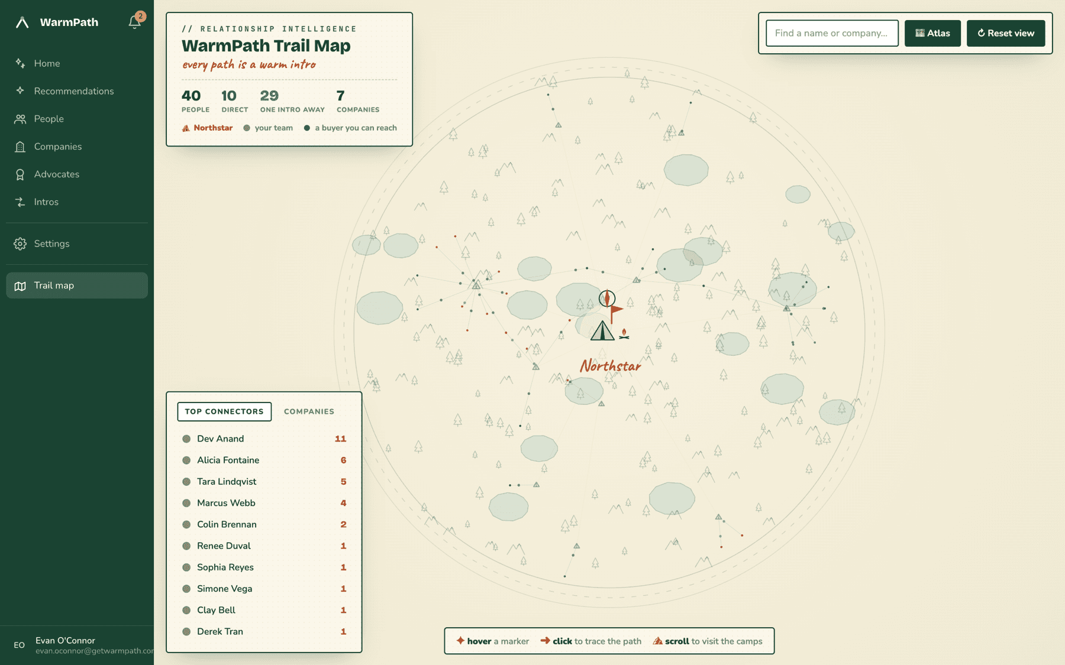Click the Settings gear icon
Screen dimensions: 1065x665
click(20, 244)
